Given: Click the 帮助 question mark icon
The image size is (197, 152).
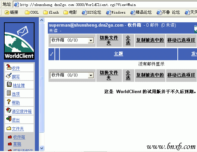Looking at the screenshot, I should pyautogui.click(x=9, y=102).
